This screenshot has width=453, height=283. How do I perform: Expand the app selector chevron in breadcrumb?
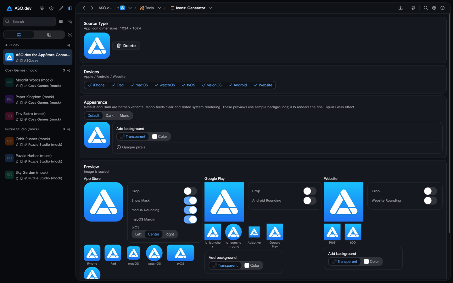[x=130, y=8]
